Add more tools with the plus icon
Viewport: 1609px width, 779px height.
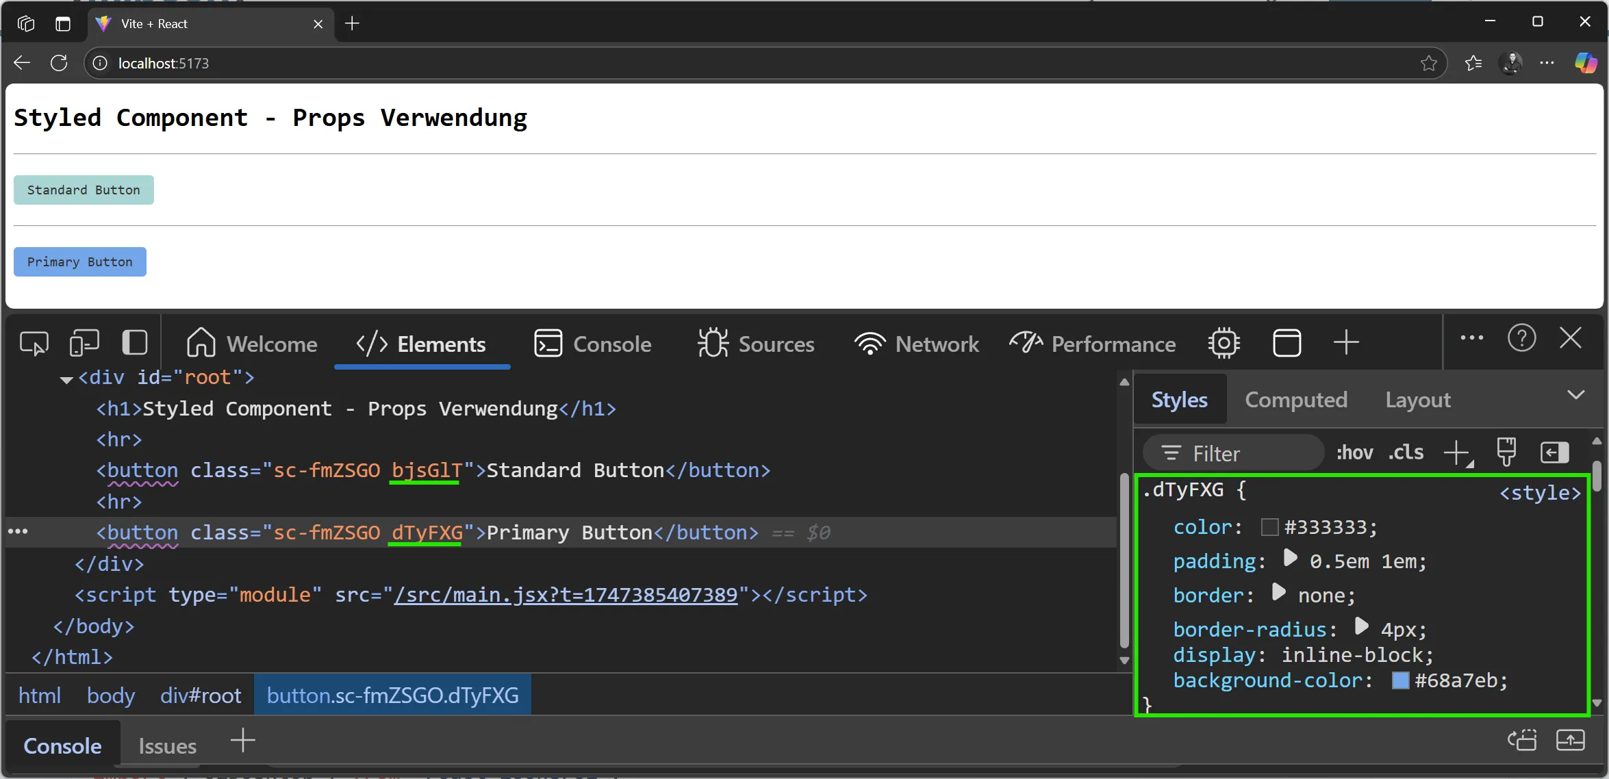[x=1346, y=342]
